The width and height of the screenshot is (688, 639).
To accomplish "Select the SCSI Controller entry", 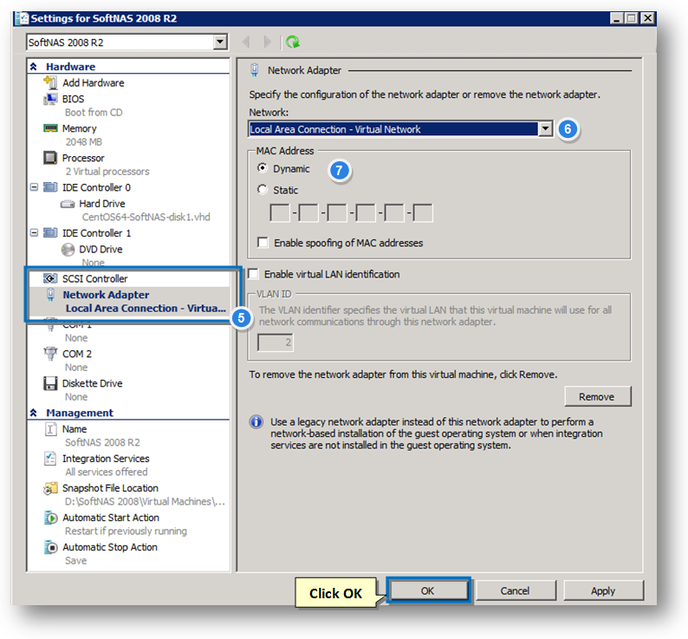I will pos(94,279).
